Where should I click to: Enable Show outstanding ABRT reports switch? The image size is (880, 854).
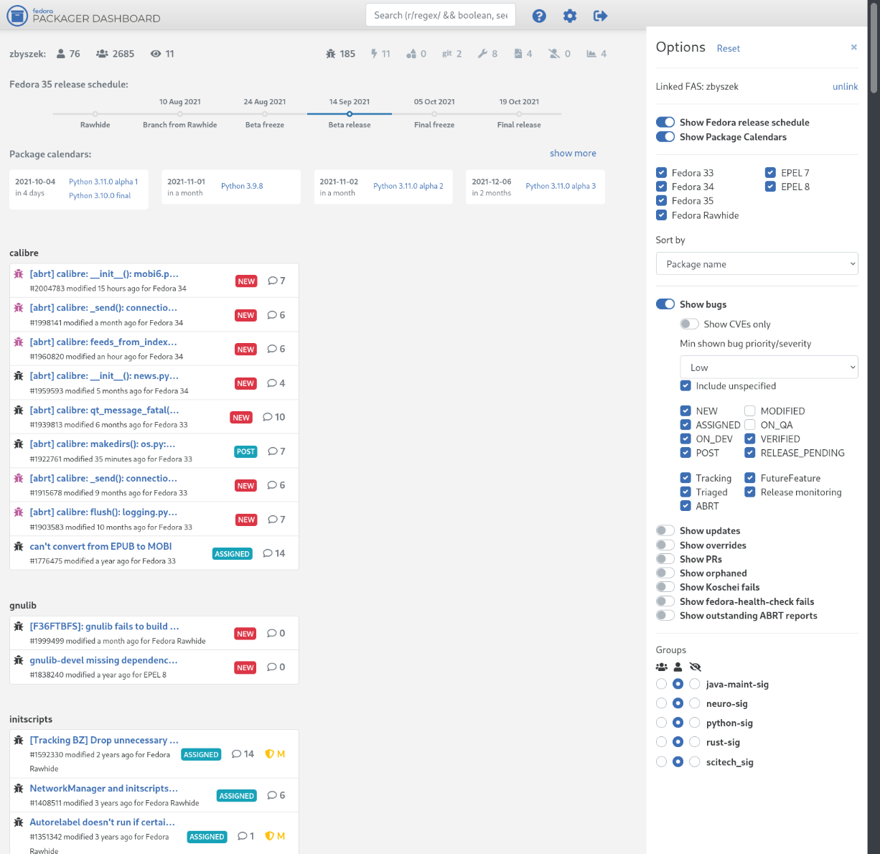tap(665, 615)
